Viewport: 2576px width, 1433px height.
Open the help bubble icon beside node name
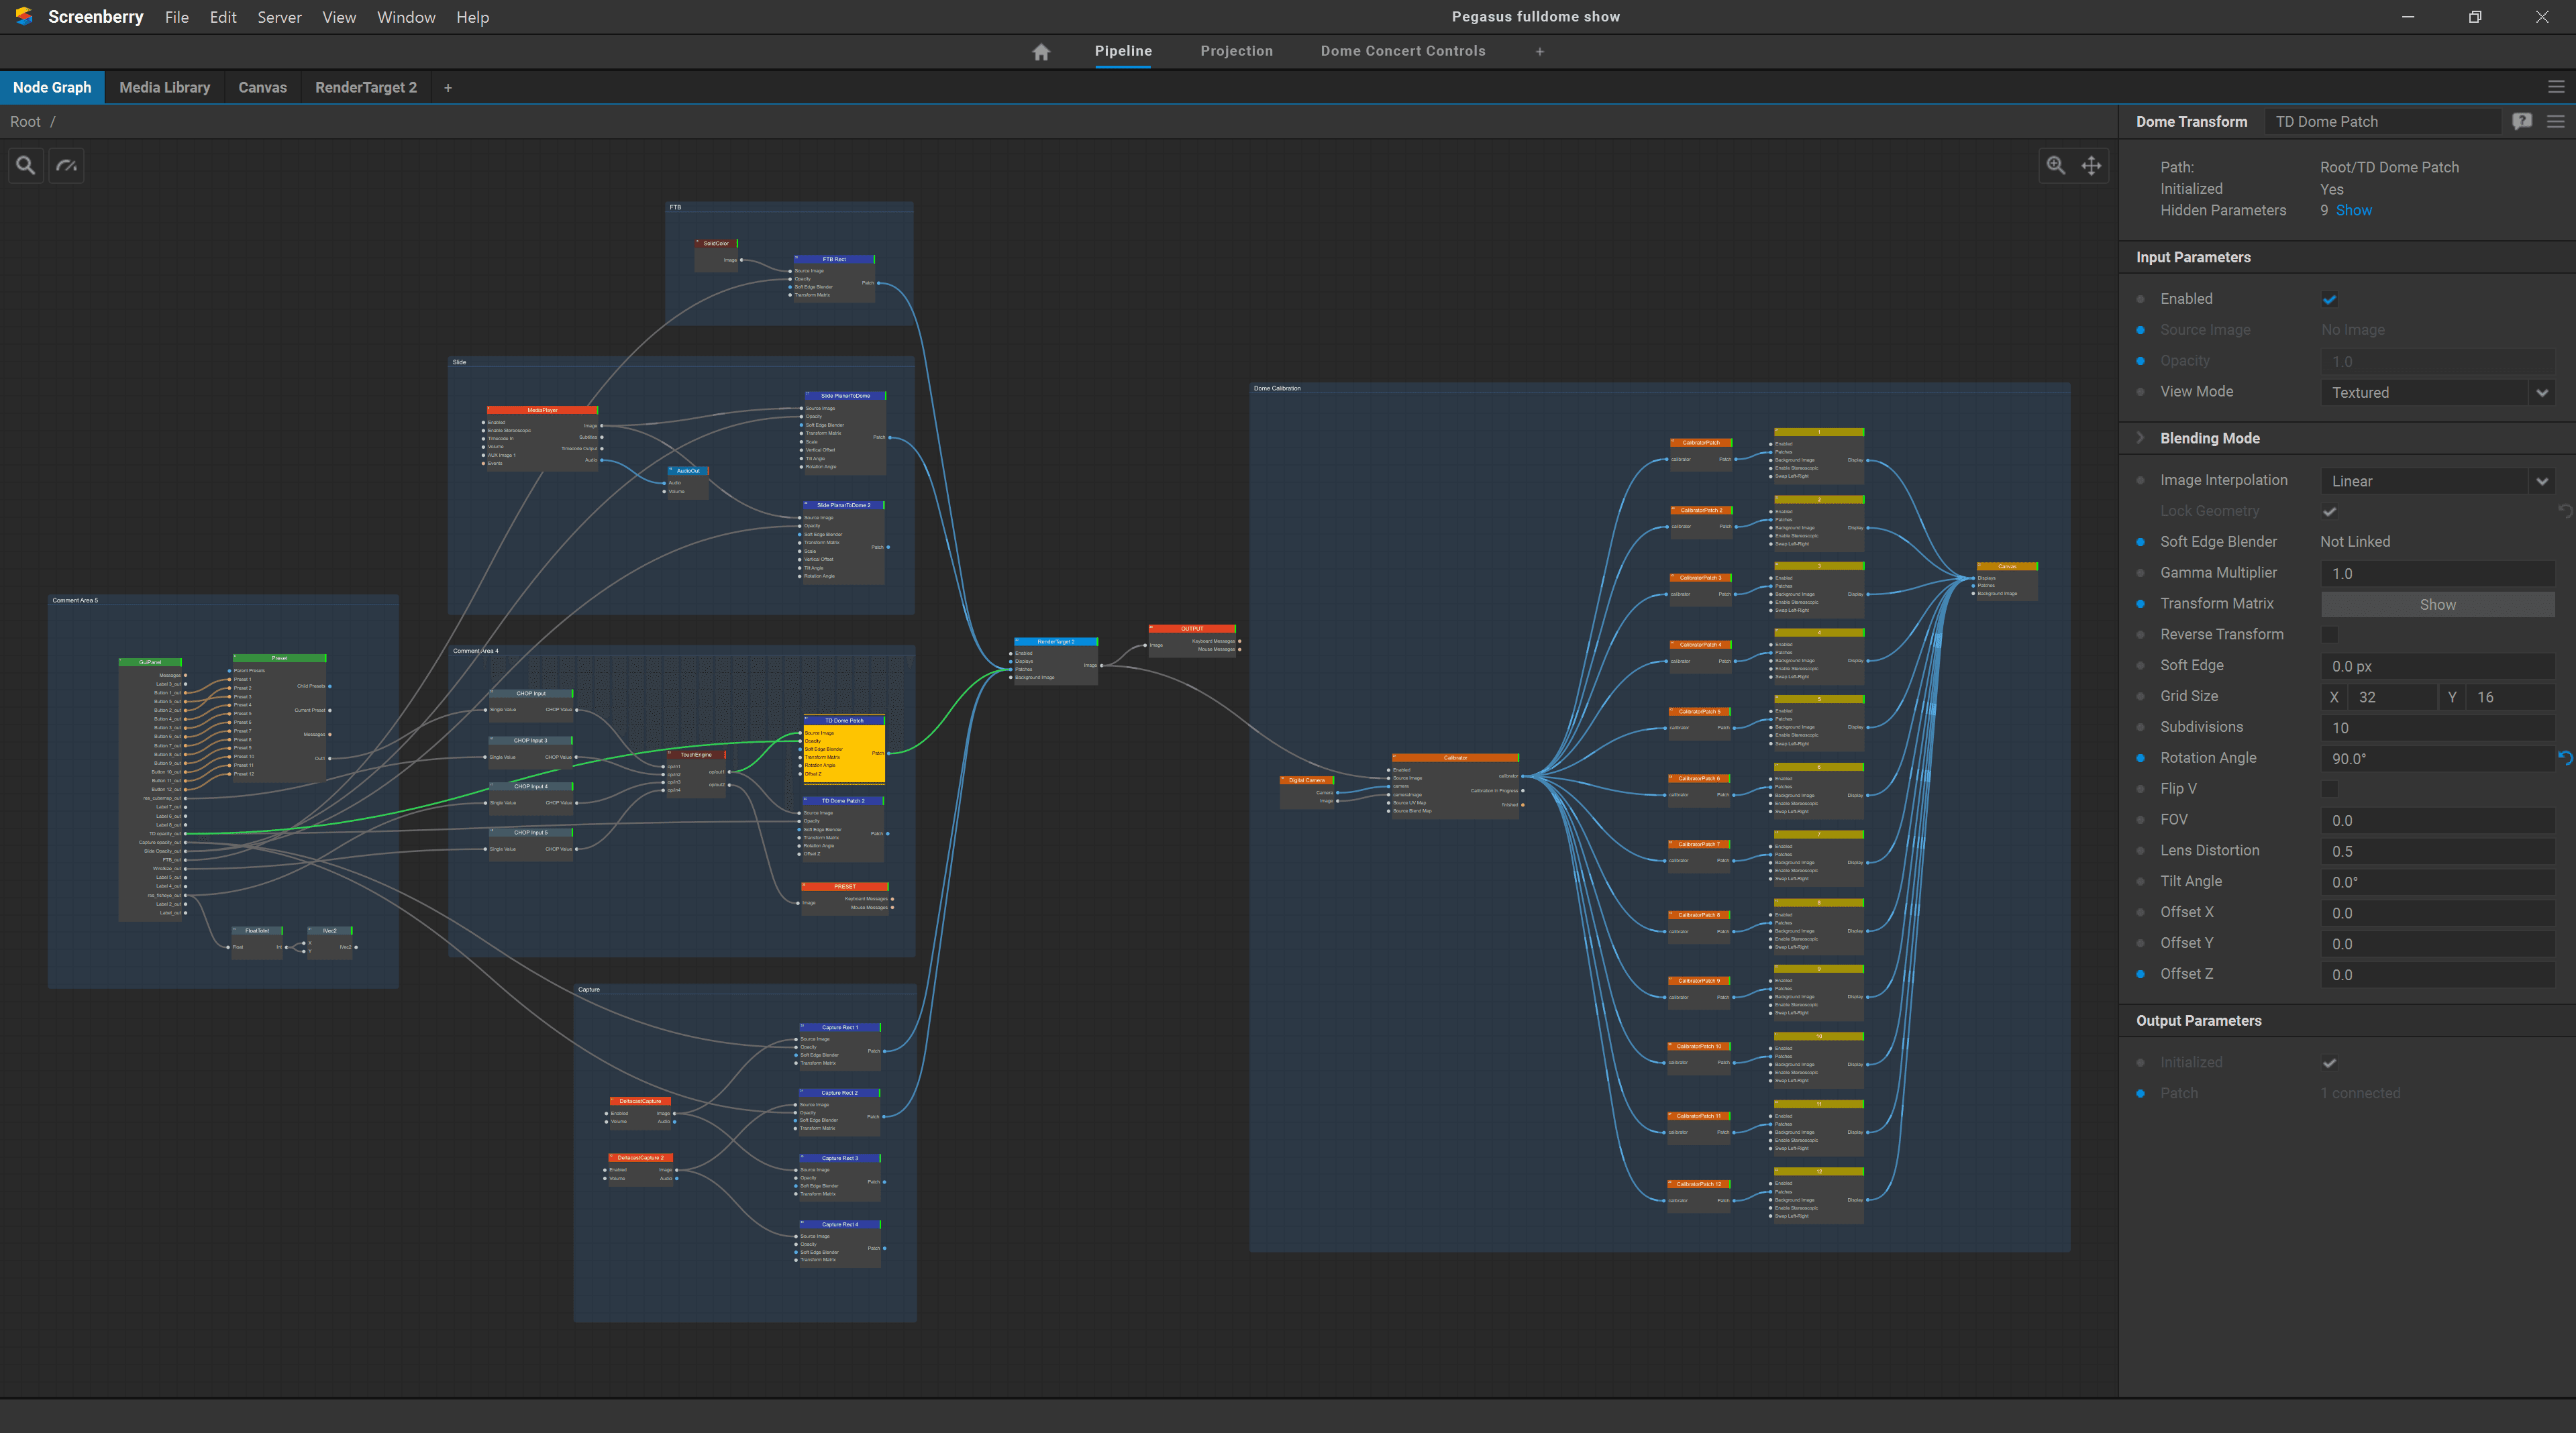coord(2522,121)
